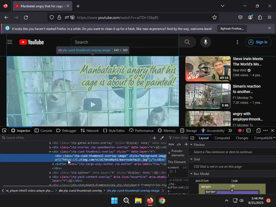Dismiss the Refresh Firefox notification bar
The image size is (276, 207).
click(x=270, y=28)
